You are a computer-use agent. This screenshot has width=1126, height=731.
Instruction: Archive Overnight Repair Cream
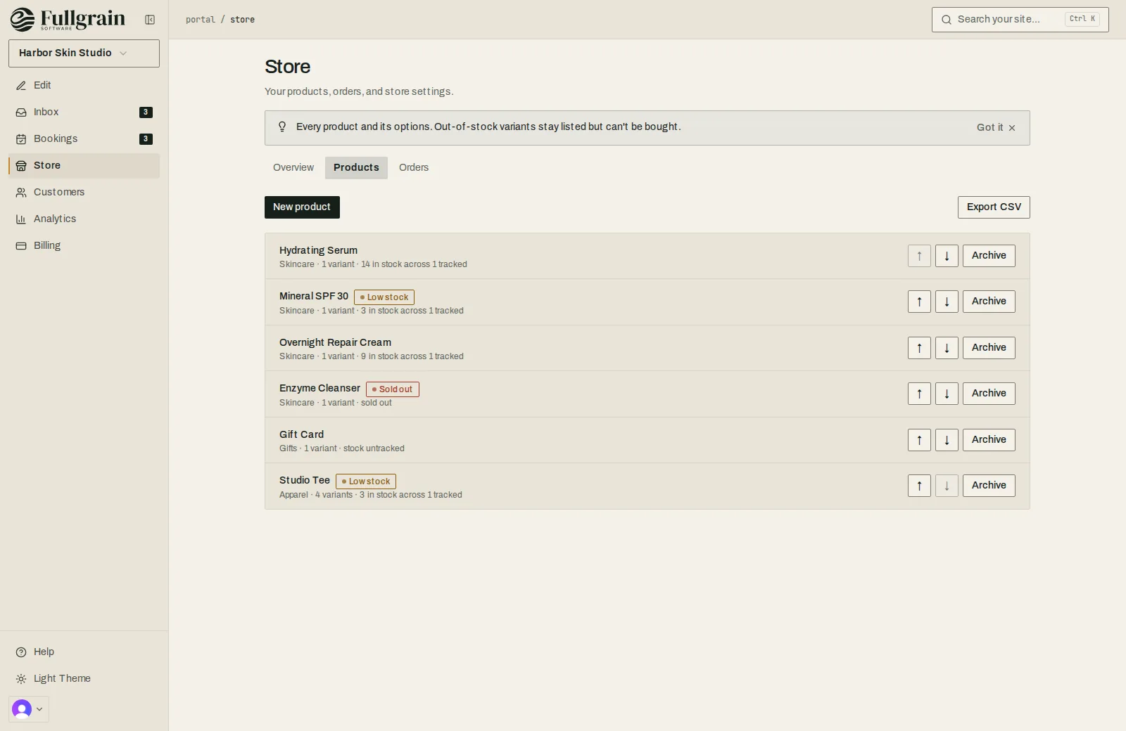[x=989, y=348]
